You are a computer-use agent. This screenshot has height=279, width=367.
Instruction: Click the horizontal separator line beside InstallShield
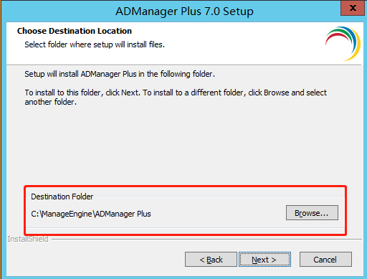(x=206, y=239)
